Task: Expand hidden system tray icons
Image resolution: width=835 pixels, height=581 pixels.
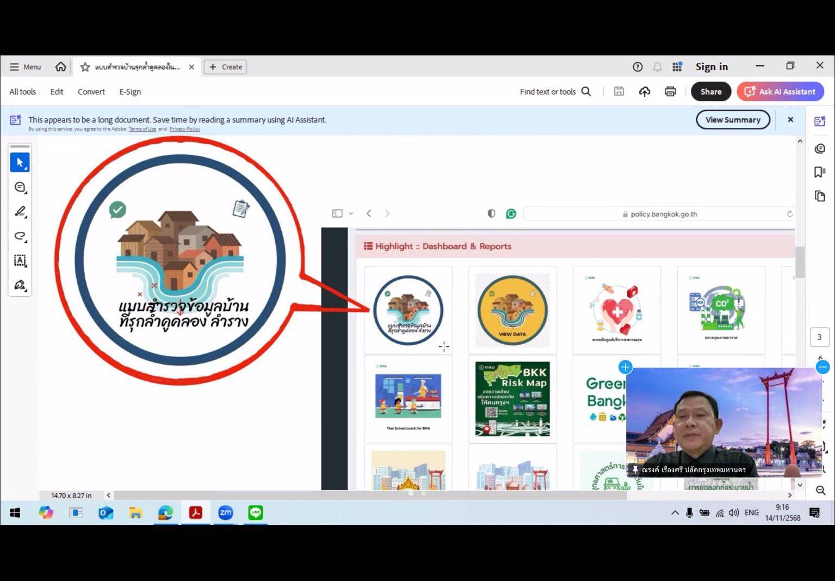Action: click(x=675, y=512)
